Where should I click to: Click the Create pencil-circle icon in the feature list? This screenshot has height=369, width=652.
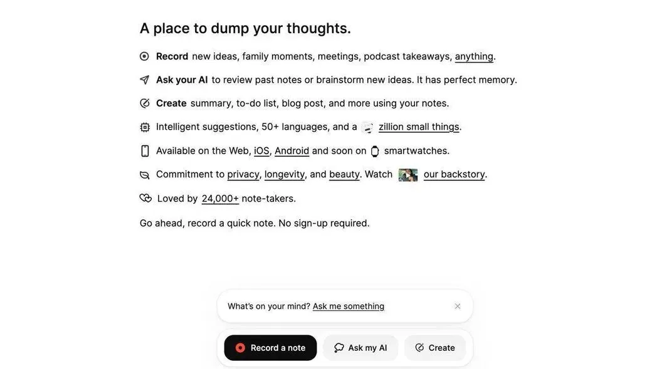coord(144,103)
